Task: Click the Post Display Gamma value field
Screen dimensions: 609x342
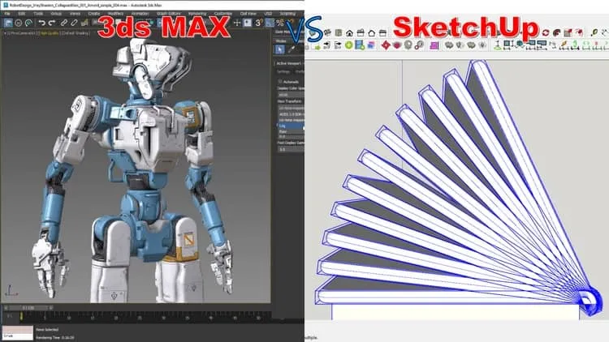Action: (291, 149)
